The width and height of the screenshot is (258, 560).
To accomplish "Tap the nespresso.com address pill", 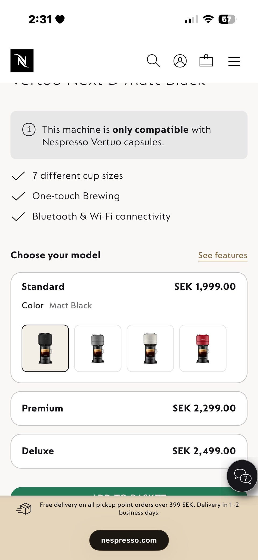I will pyautogui.click(x=129, y=540).
